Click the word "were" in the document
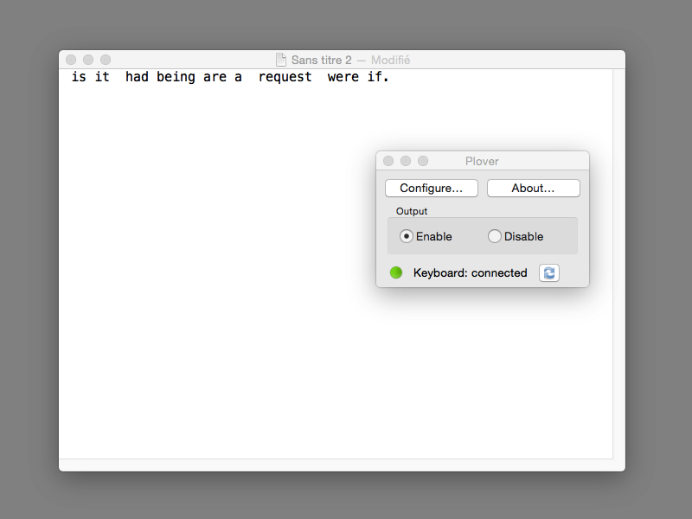Viewport: 692px width, 519px height. pos(343,77)
